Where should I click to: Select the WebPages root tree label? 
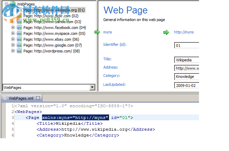pyautogui.click(x=26, y=4)
